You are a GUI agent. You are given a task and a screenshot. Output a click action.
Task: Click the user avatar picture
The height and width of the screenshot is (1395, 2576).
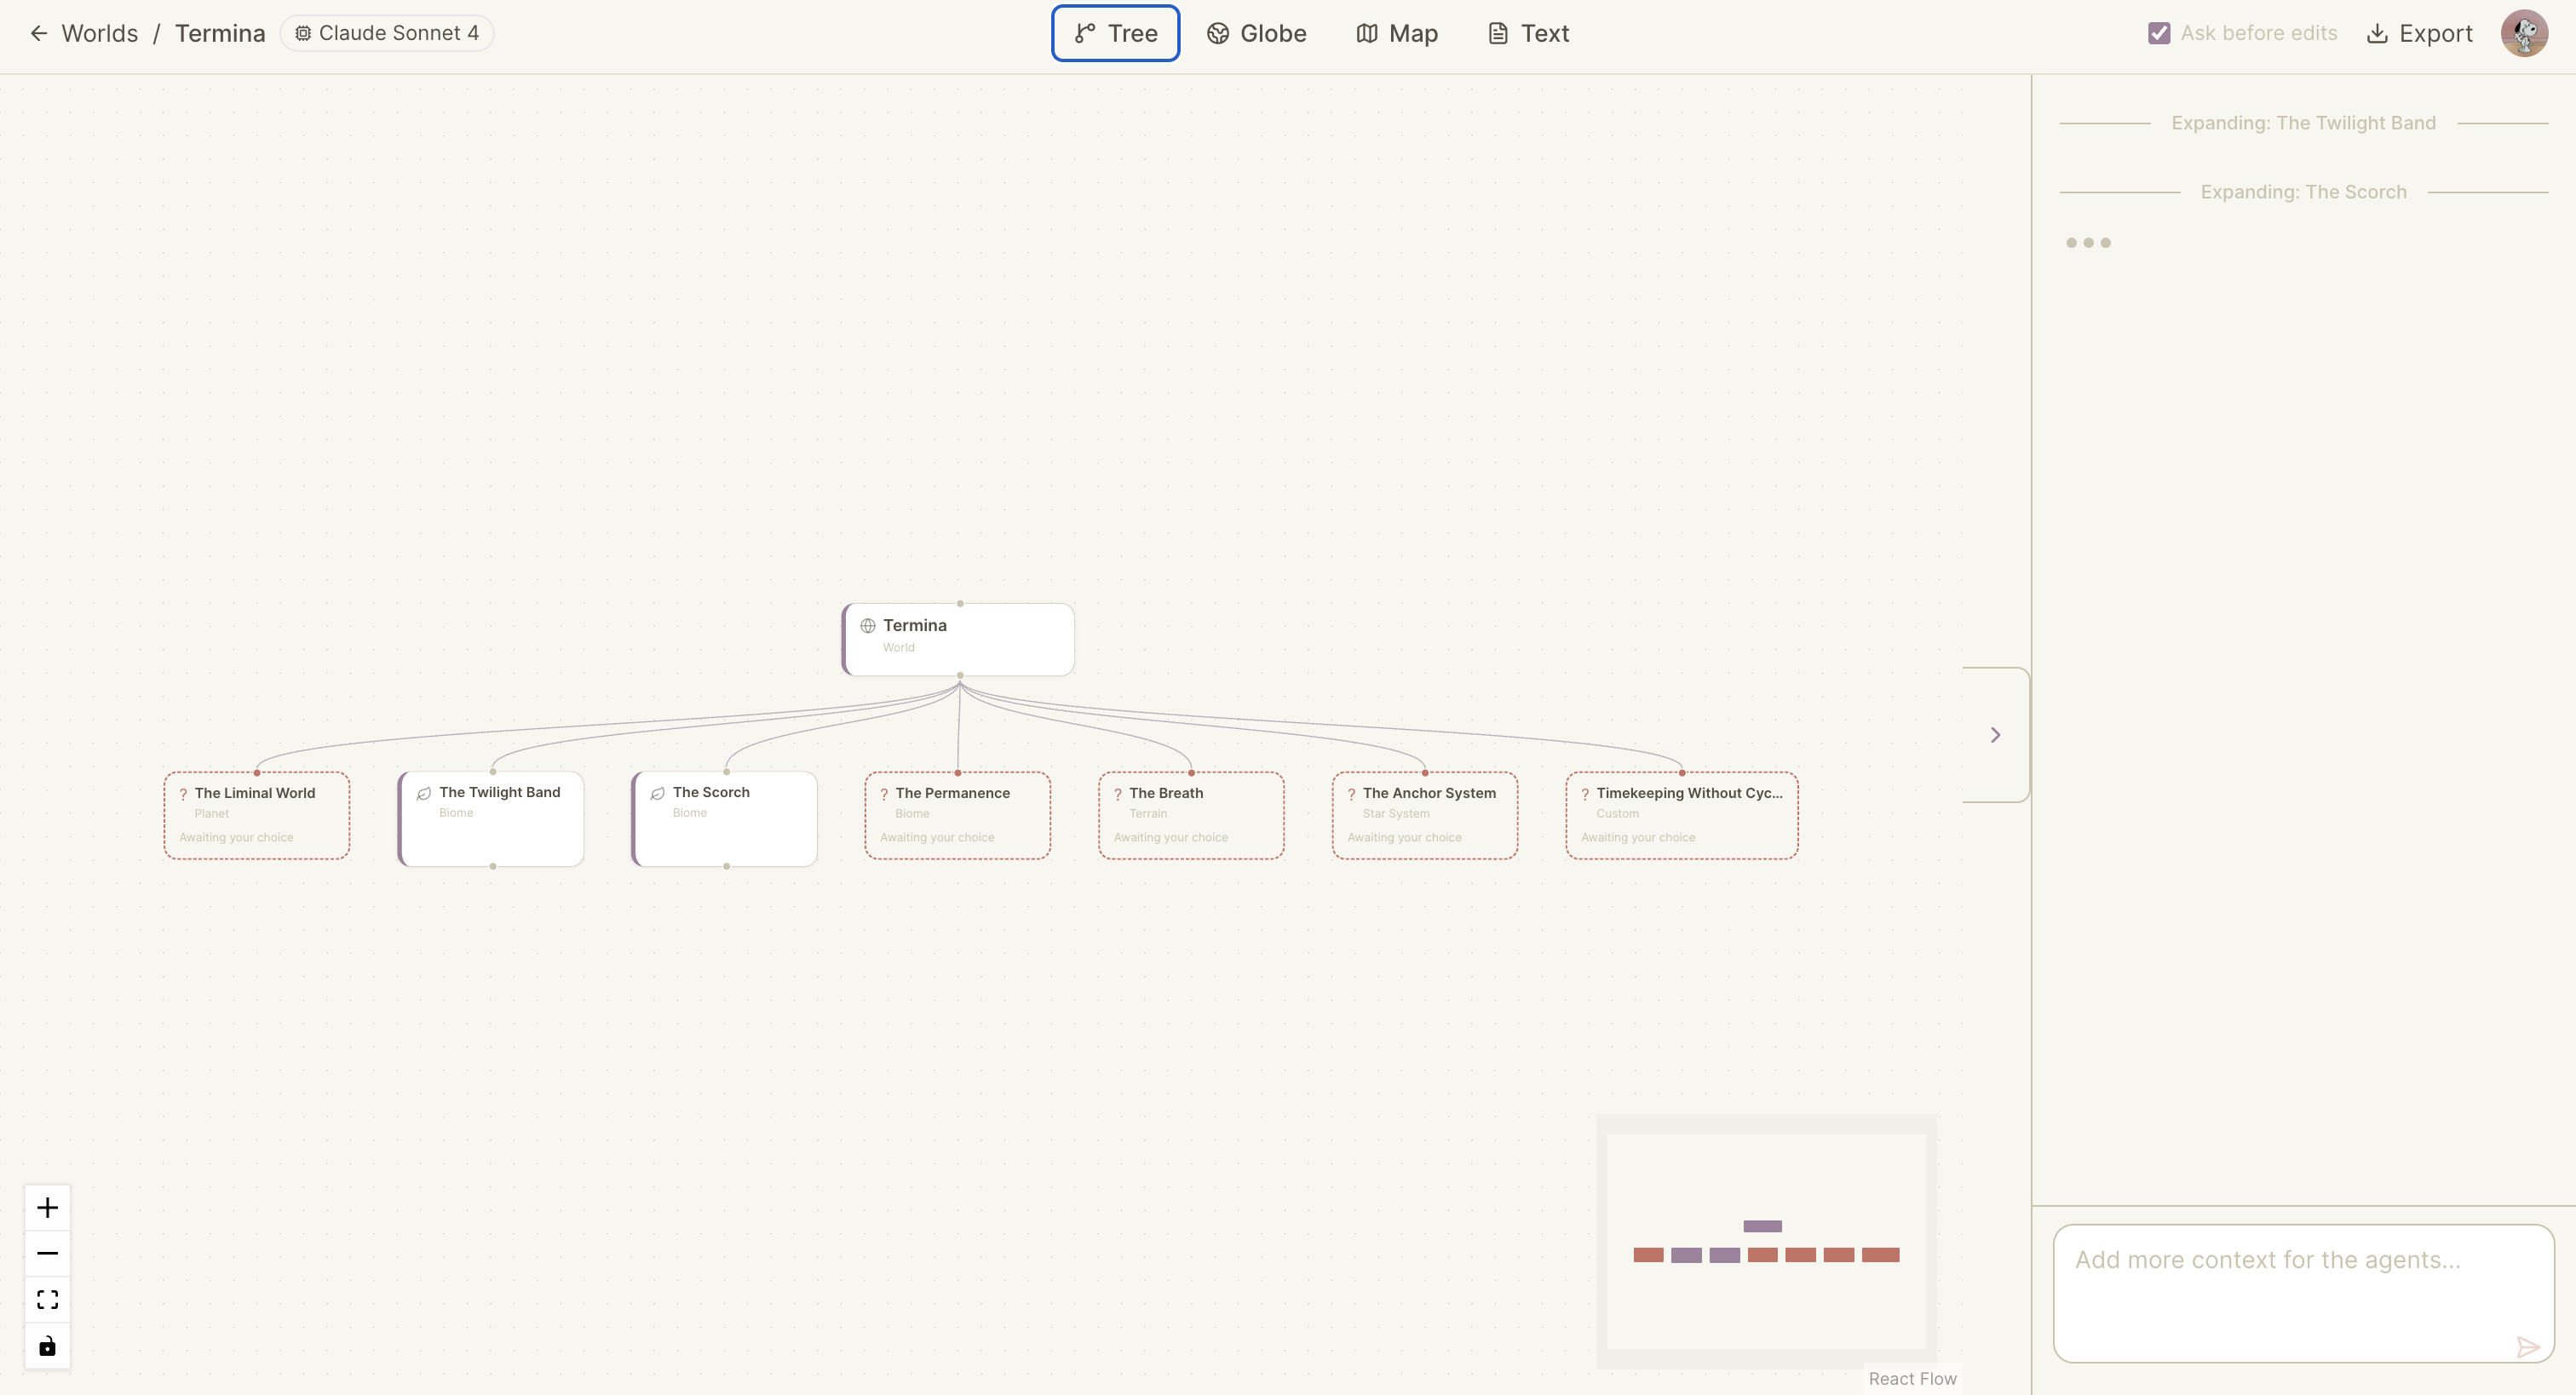pyautogui.click(x=2523, y=34)
